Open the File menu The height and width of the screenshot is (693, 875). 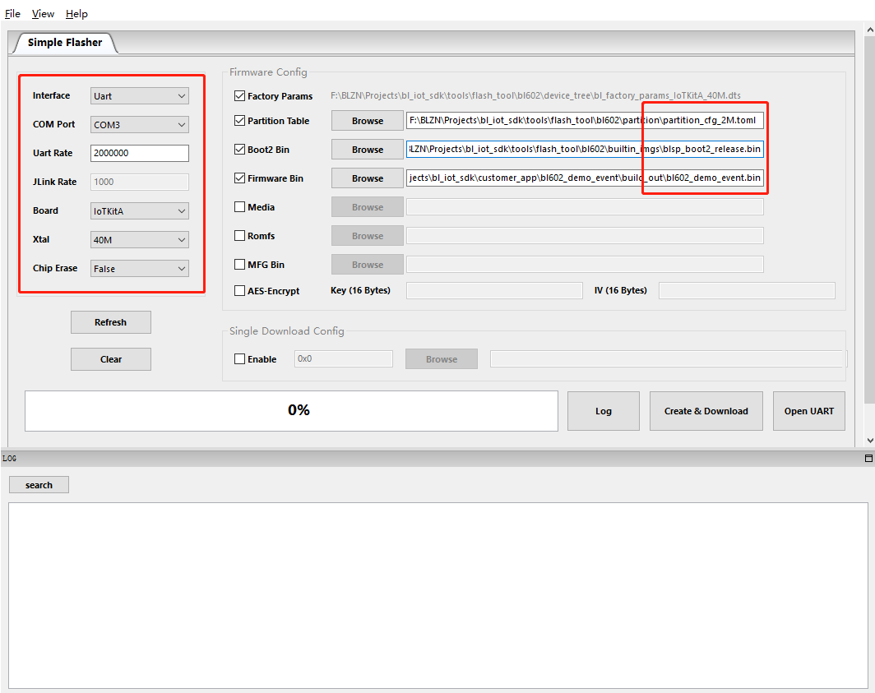[x=12, y=13]
